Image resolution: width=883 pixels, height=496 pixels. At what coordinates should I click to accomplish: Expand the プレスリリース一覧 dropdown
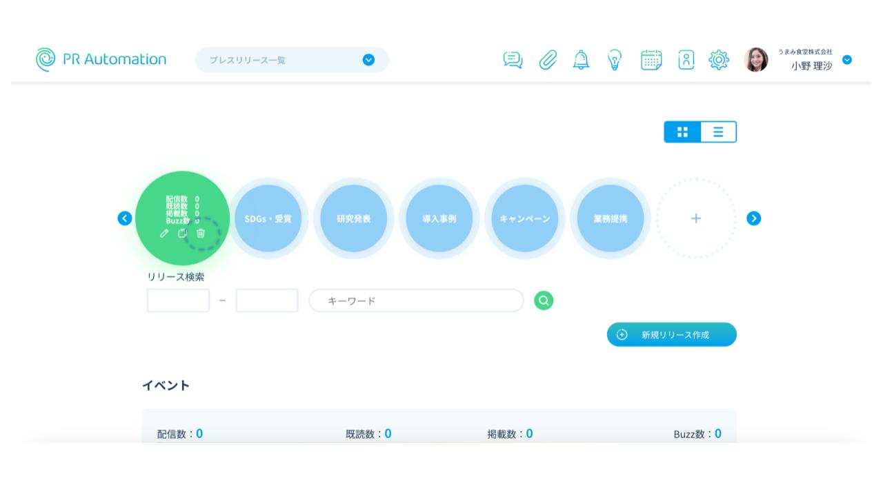pos(368,60)
